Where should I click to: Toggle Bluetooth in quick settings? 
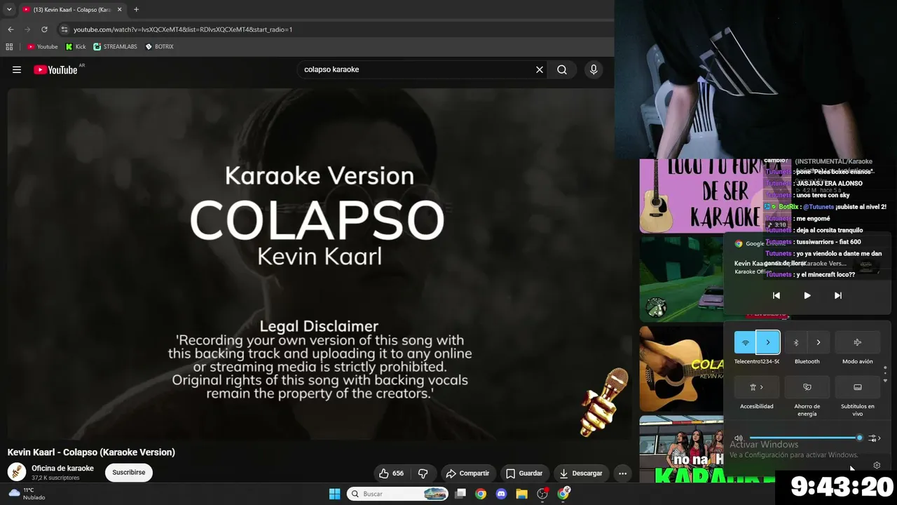(796, 342)
